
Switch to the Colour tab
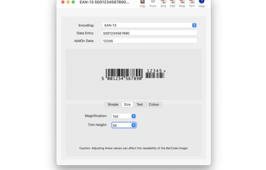click(154, 104)
